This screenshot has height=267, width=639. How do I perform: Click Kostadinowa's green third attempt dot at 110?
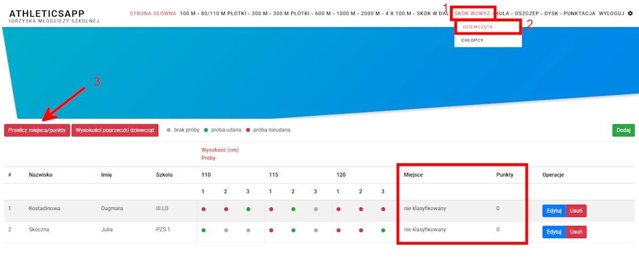point(248,209)
